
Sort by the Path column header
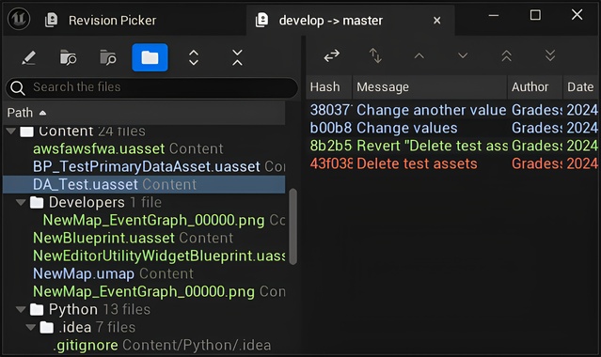pos(26,113)
